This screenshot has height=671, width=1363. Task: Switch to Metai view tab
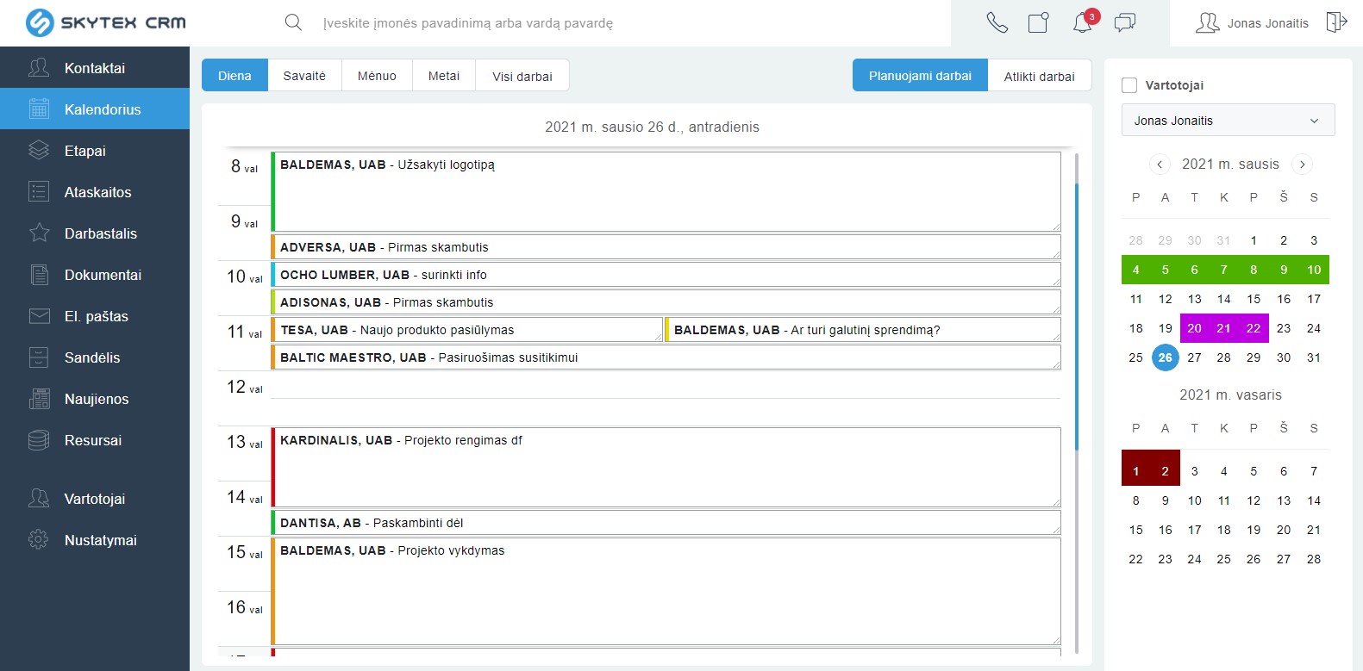[x=444, y=76]
